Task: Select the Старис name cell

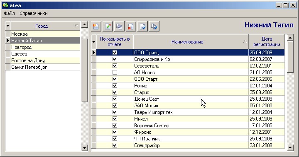Action: click(x=191, y=92)
